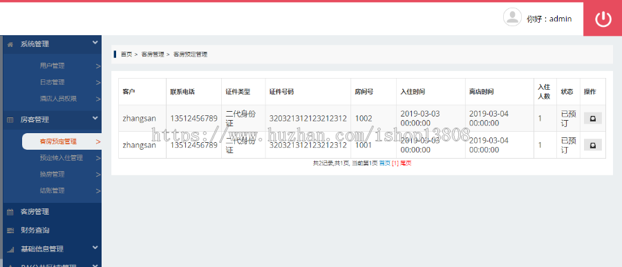622x267 pixels.
Task: Collapse the 房客管理 menu chevron
Action: pos(95,118)
